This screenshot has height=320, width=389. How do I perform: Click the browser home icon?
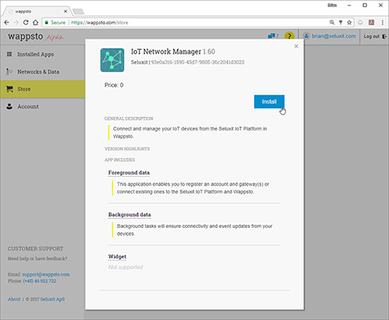click(x=35, y=22)
